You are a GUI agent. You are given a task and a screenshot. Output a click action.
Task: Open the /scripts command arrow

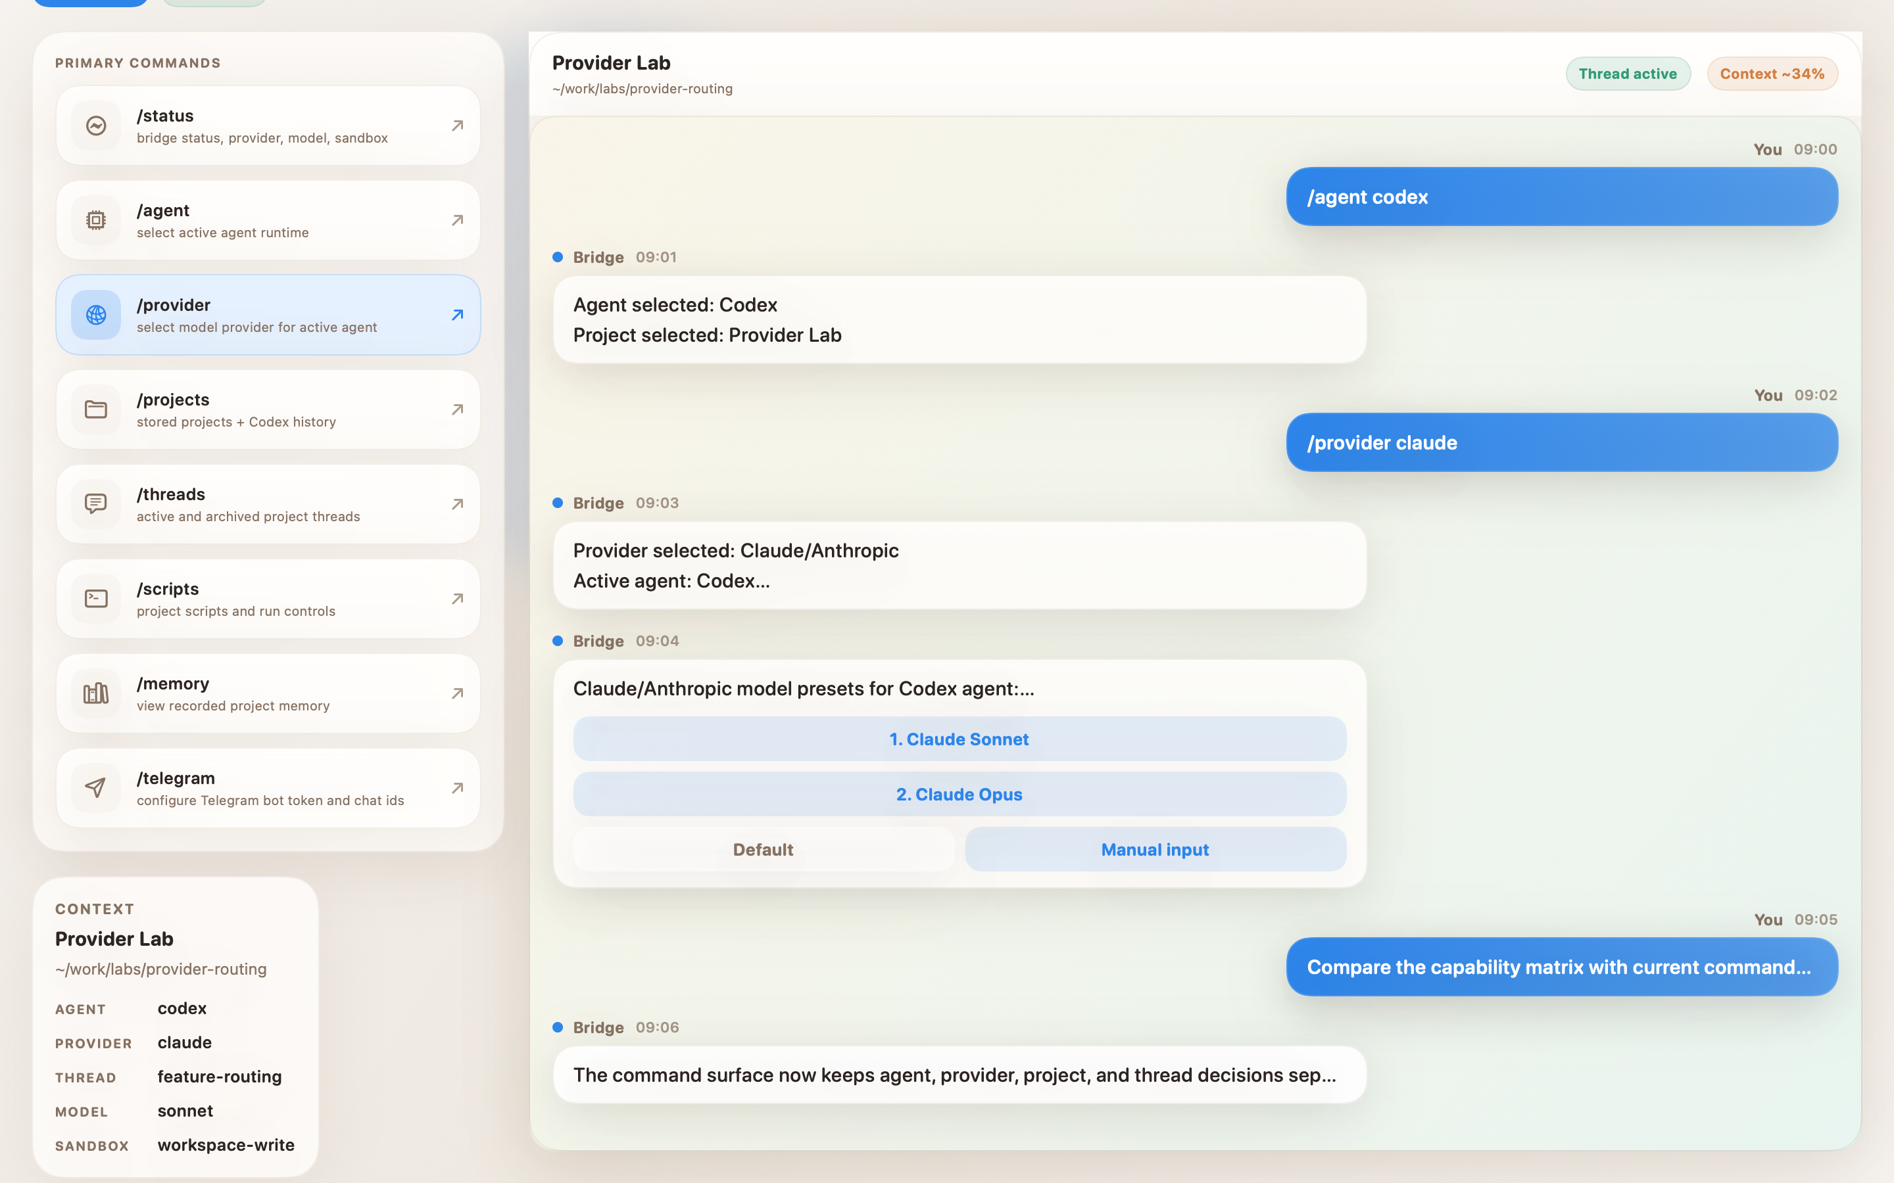[458, 599]
